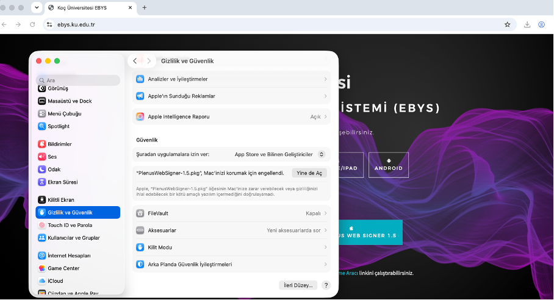Open Chrome tab search dropdown arrow
Viewport: 554px width, 300px height.
pos(37,7)
